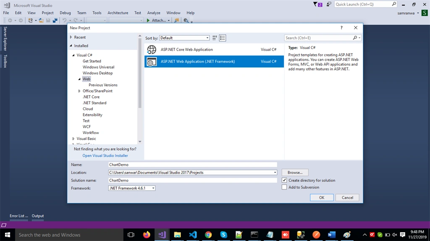
Task: Click the Cancel button
Action: click(x=347, y=197)
